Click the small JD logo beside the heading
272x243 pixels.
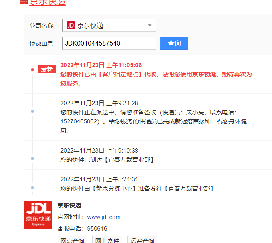(x=24, y=2)
